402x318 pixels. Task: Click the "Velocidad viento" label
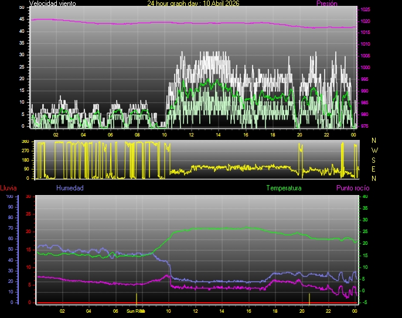(x=52, y=4)
